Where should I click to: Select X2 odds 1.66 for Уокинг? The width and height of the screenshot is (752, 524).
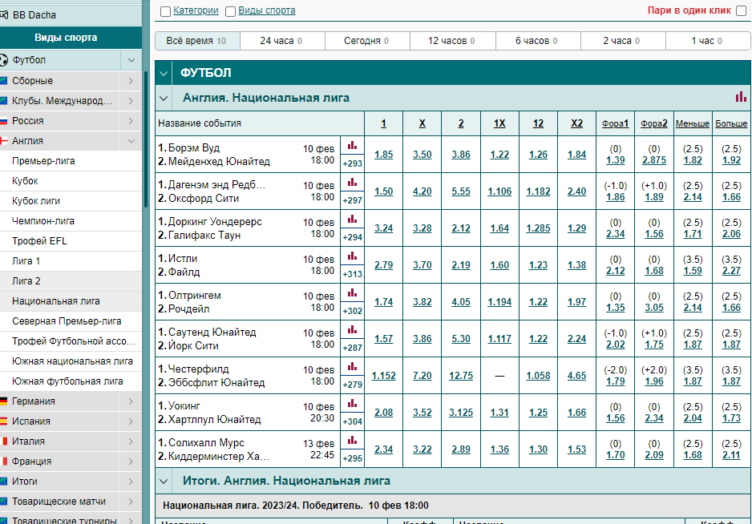577,413
